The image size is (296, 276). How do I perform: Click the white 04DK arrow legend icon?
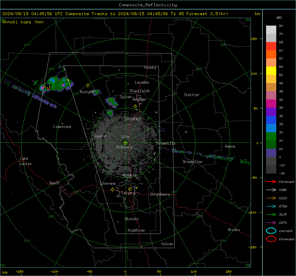(x=271, y=190)
